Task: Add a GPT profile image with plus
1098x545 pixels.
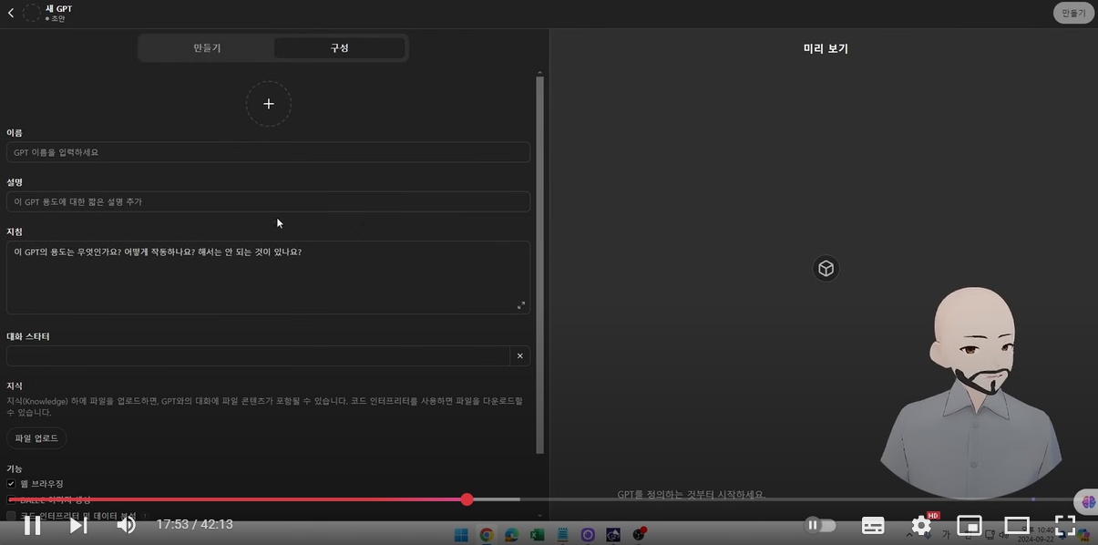Action: pos(269,104)
